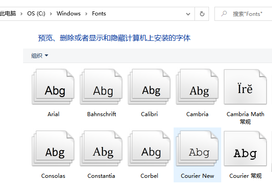Navigate to OS (C:) breadcrumb
The width and height of the screenshot is (272, 186).
[x=36, y=14]
